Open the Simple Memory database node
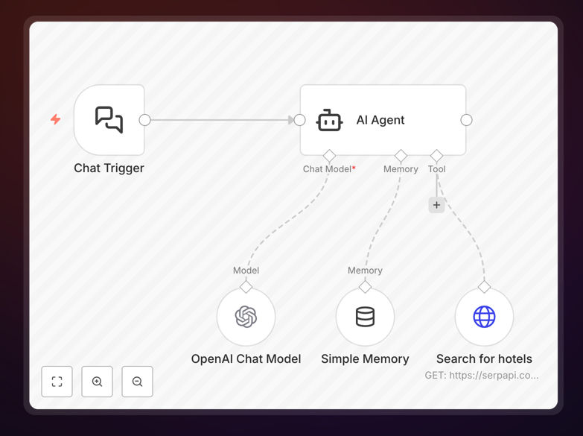Screen dimensions: 583x436 (365, 317)
